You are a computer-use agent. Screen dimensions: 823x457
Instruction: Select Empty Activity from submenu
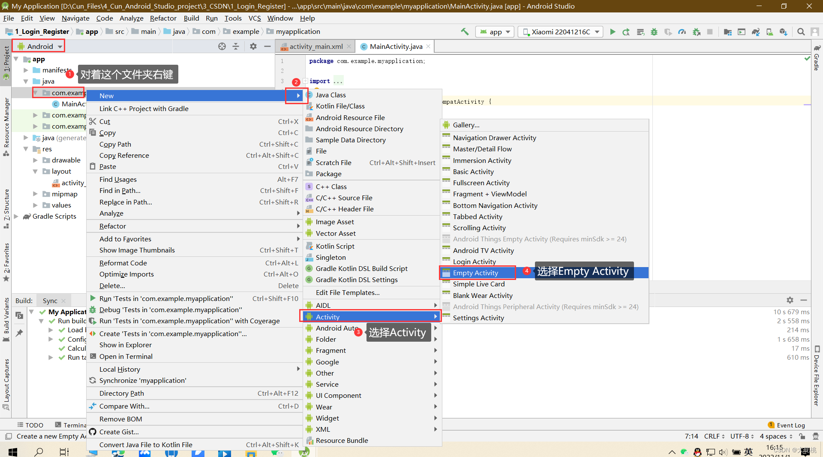click(544, 273)
